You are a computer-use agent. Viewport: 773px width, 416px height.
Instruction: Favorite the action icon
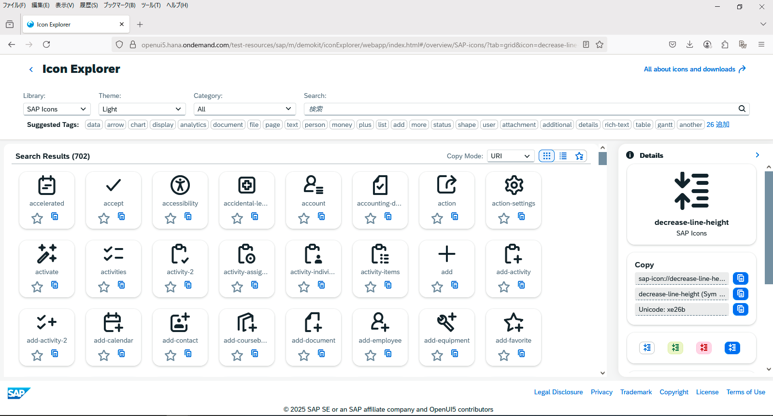(437, 219)
